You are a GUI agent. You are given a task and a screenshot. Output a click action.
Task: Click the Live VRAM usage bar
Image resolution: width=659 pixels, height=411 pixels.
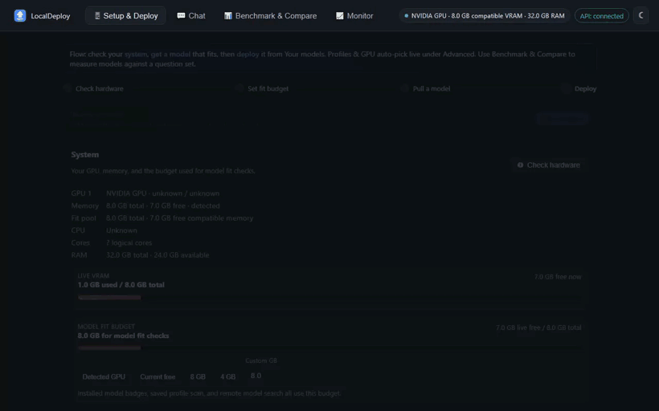coord(329,297)
